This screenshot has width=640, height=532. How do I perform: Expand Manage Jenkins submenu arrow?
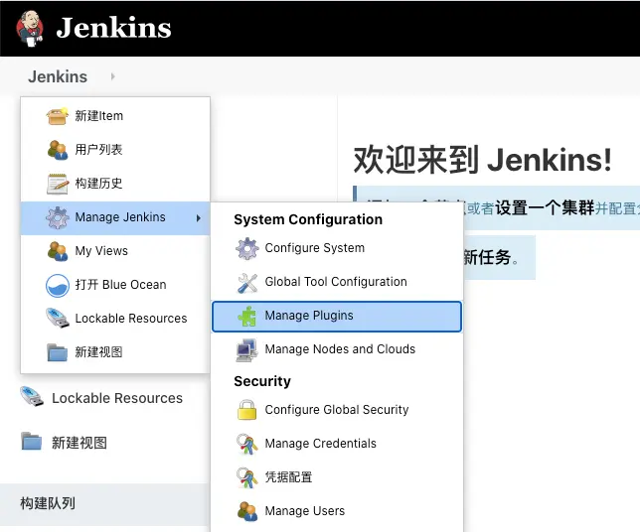click(x=199, y=218)
